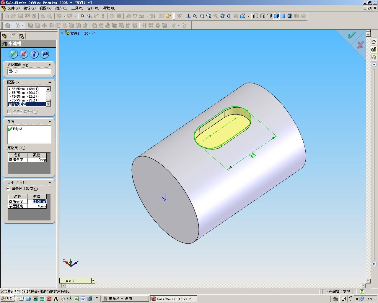The image size is (378, 303).
Task: Open the 窗口 menu
Action: coord(93,8)
